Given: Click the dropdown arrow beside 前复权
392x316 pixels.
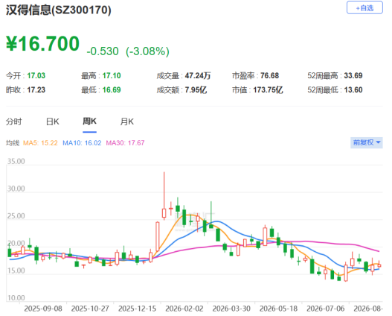Looking at the screenshot, I should coord(378,142).
